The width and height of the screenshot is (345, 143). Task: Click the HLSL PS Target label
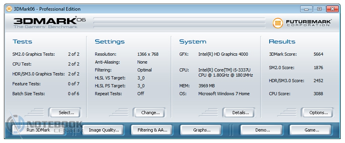[x=110, y=86]
